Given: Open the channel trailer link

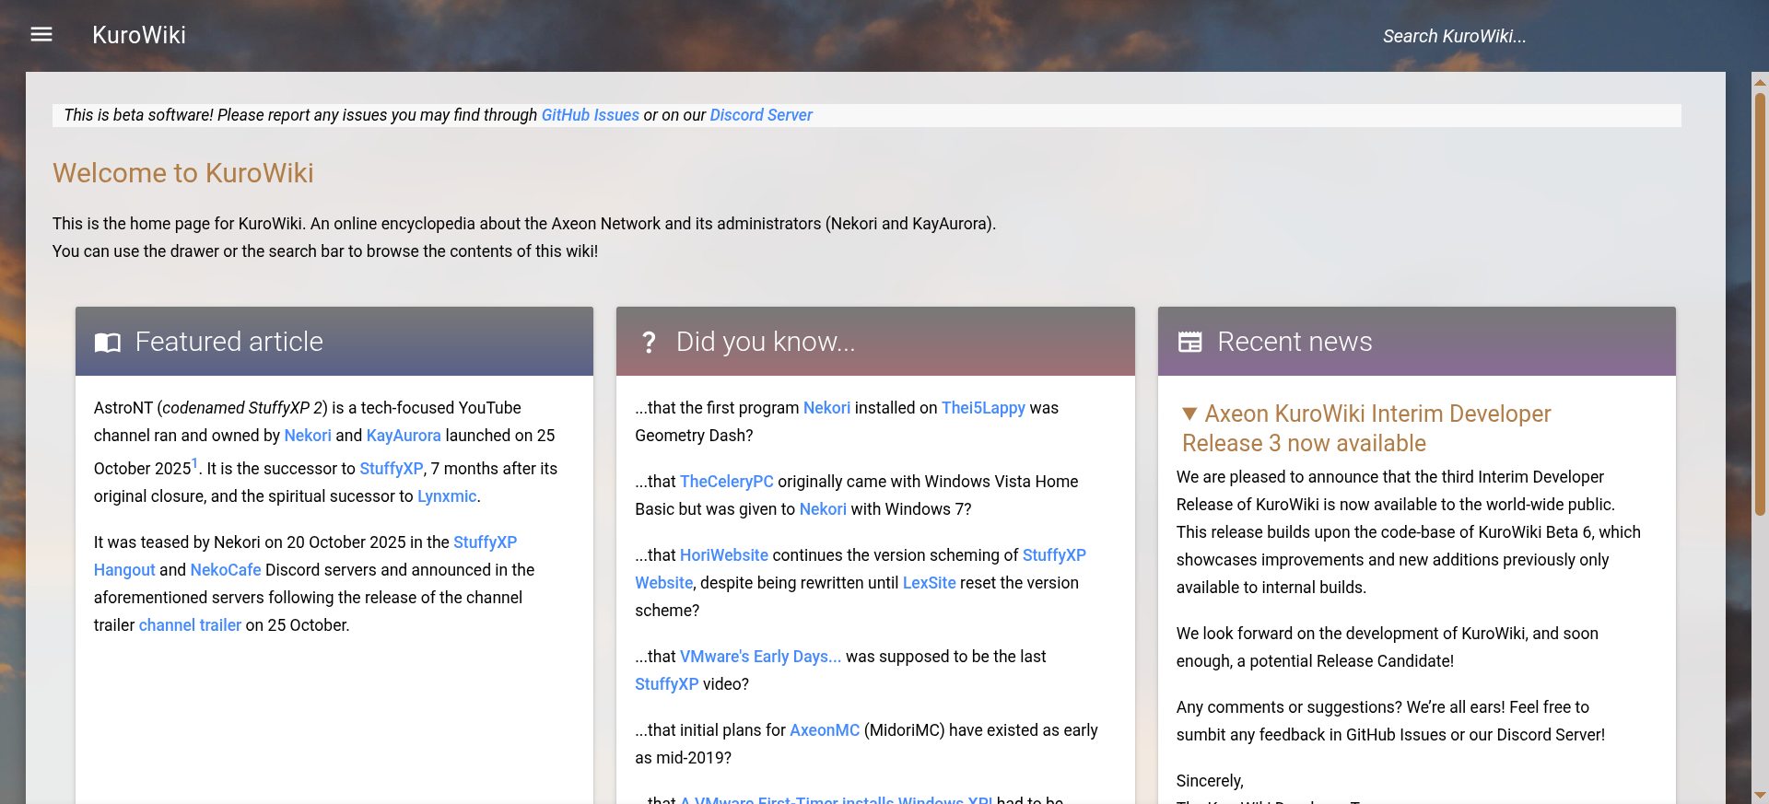Looking at the screenshot, I should pyautogui.click(x=190, y=625).
